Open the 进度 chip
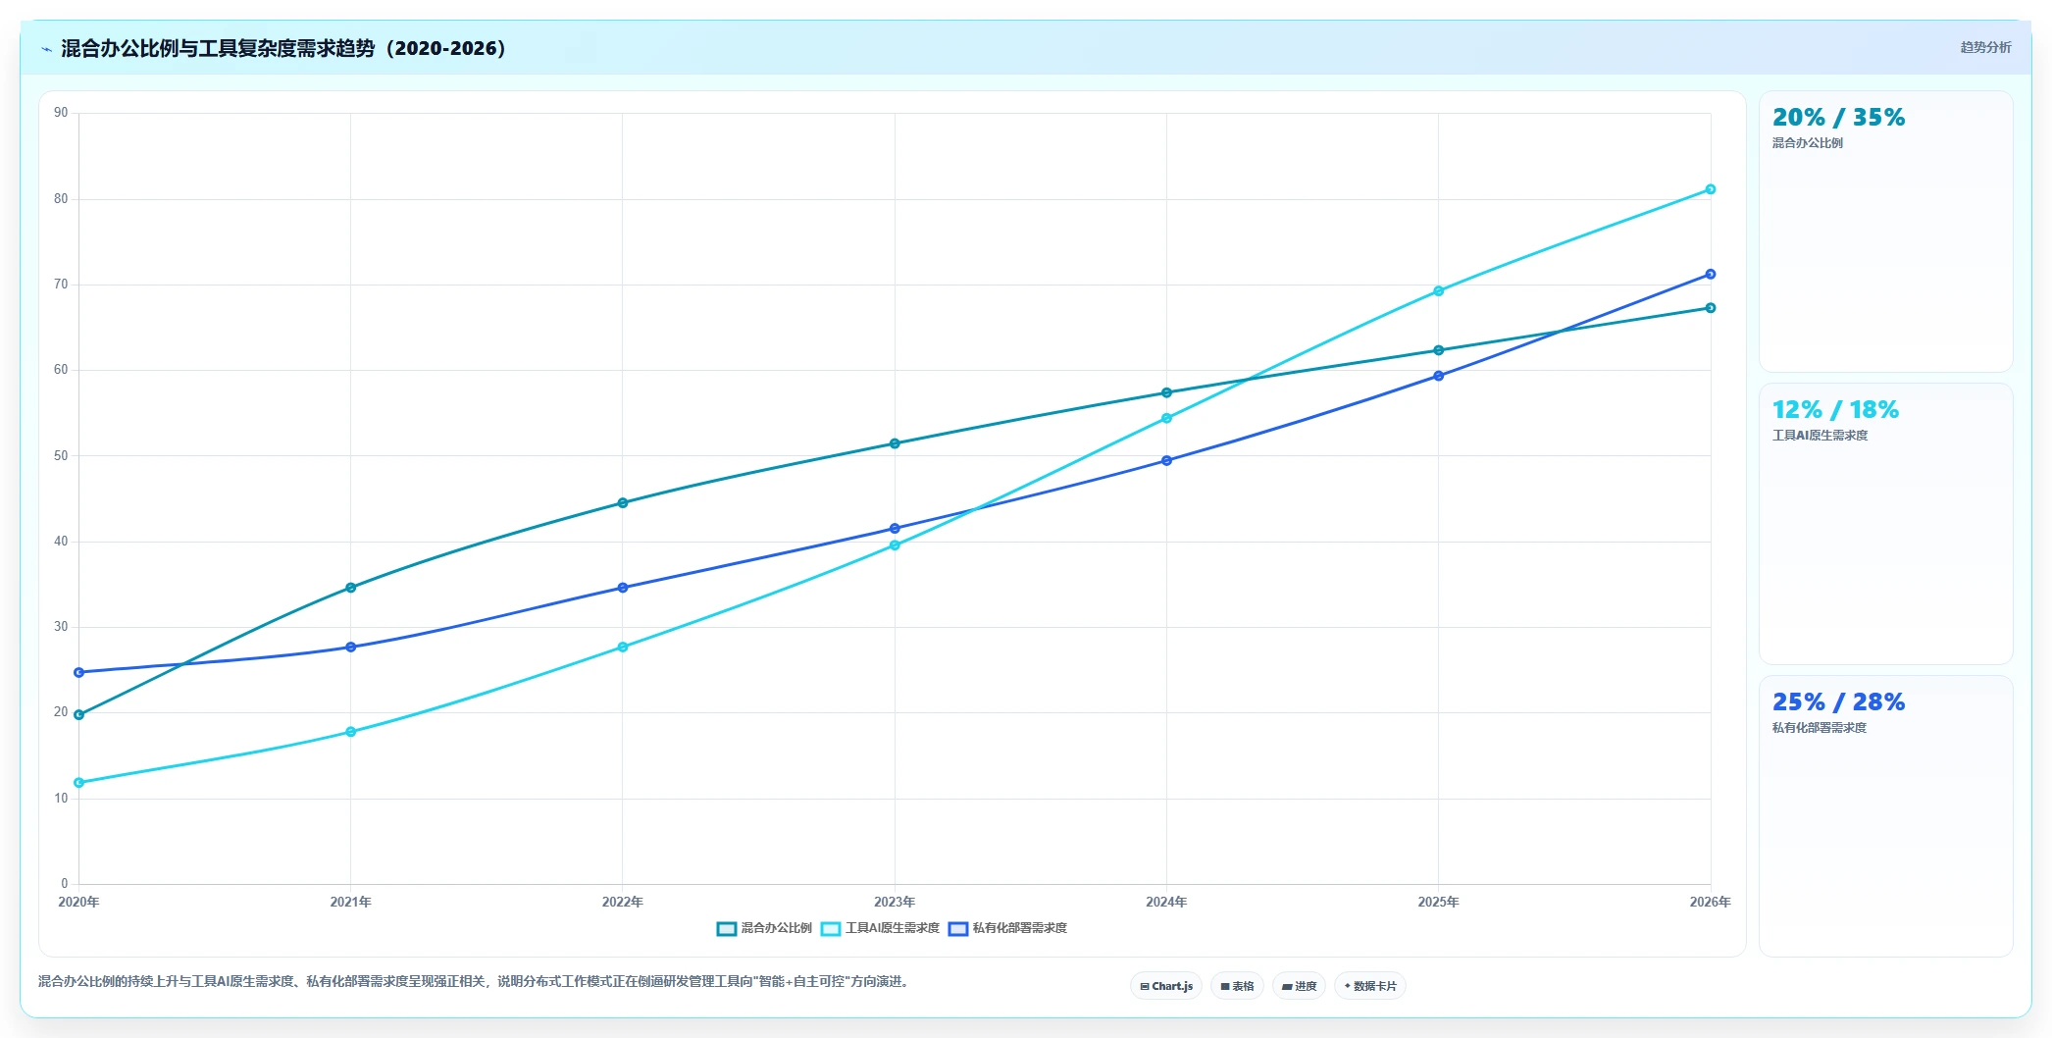Viewport: 2052px width, 1038px height. click(x=1299, y=986)
